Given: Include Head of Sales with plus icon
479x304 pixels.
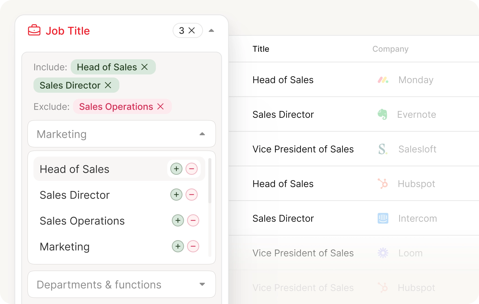Looking at the screenshot, I should tap(176, 169).
